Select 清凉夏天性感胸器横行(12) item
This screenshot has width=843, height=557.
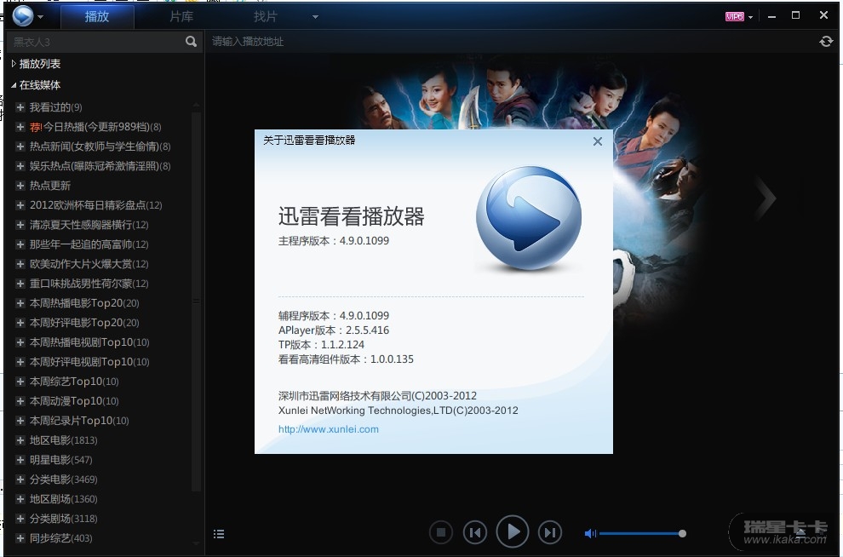coord(89,225)
